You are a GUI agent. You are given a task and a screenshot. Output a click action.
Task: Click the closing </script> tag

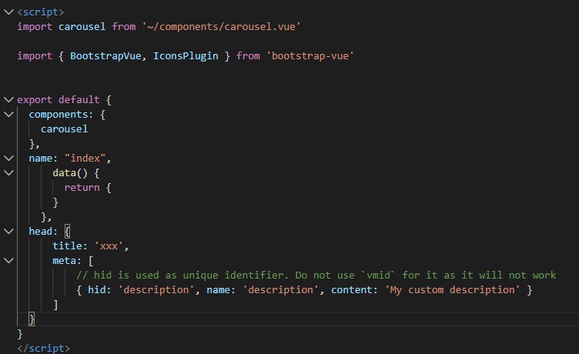[x=43, y=348]
